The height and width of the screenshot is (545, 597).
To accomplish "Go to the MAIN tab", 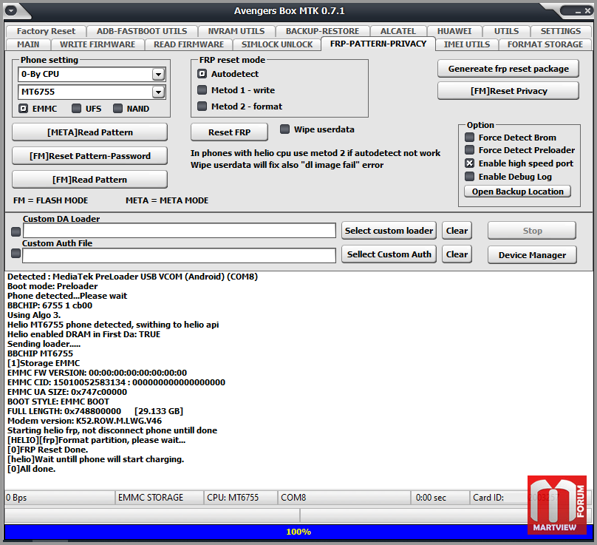I will pyautogui.click(x=28, y=44).
